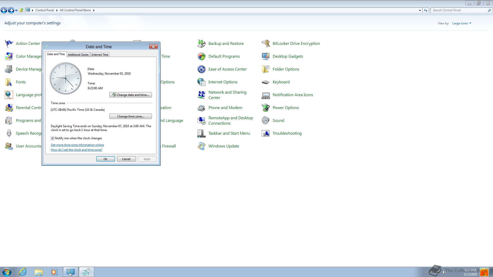The width and height of the screenshot is (493, 277).
Task: Open Get more time zone information online link
Action: click(x=77, y=145)
